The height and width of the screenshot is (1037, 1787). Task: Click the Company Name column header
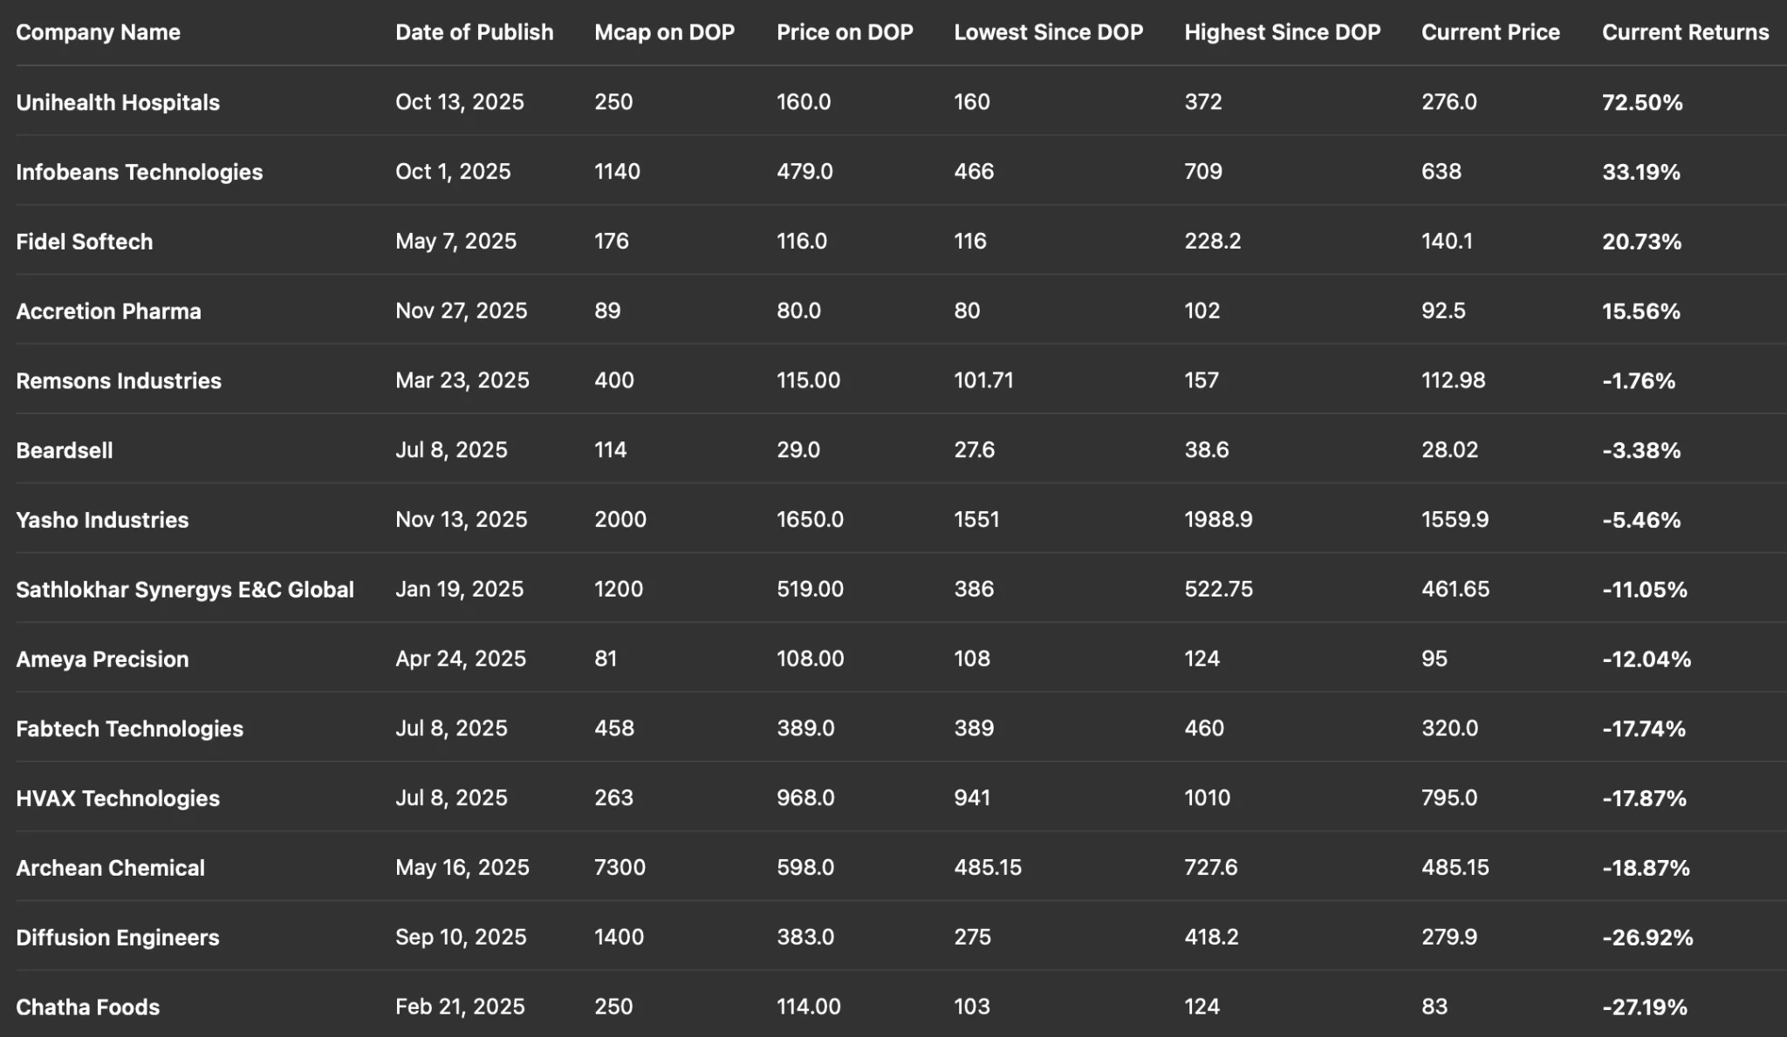point(98,32)
